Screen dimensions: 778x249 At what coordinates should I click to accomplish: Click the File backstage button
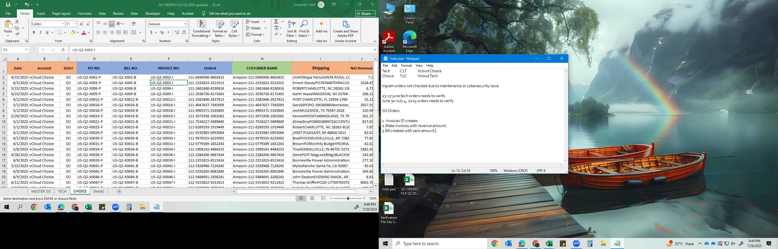8,14
